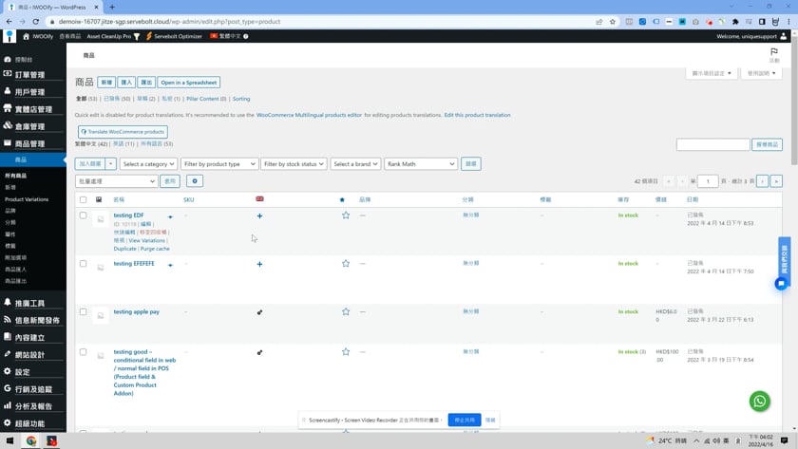Click the 信息新聞發佈 RSS feed icon

pyautogui.click(x=8, y=320)
